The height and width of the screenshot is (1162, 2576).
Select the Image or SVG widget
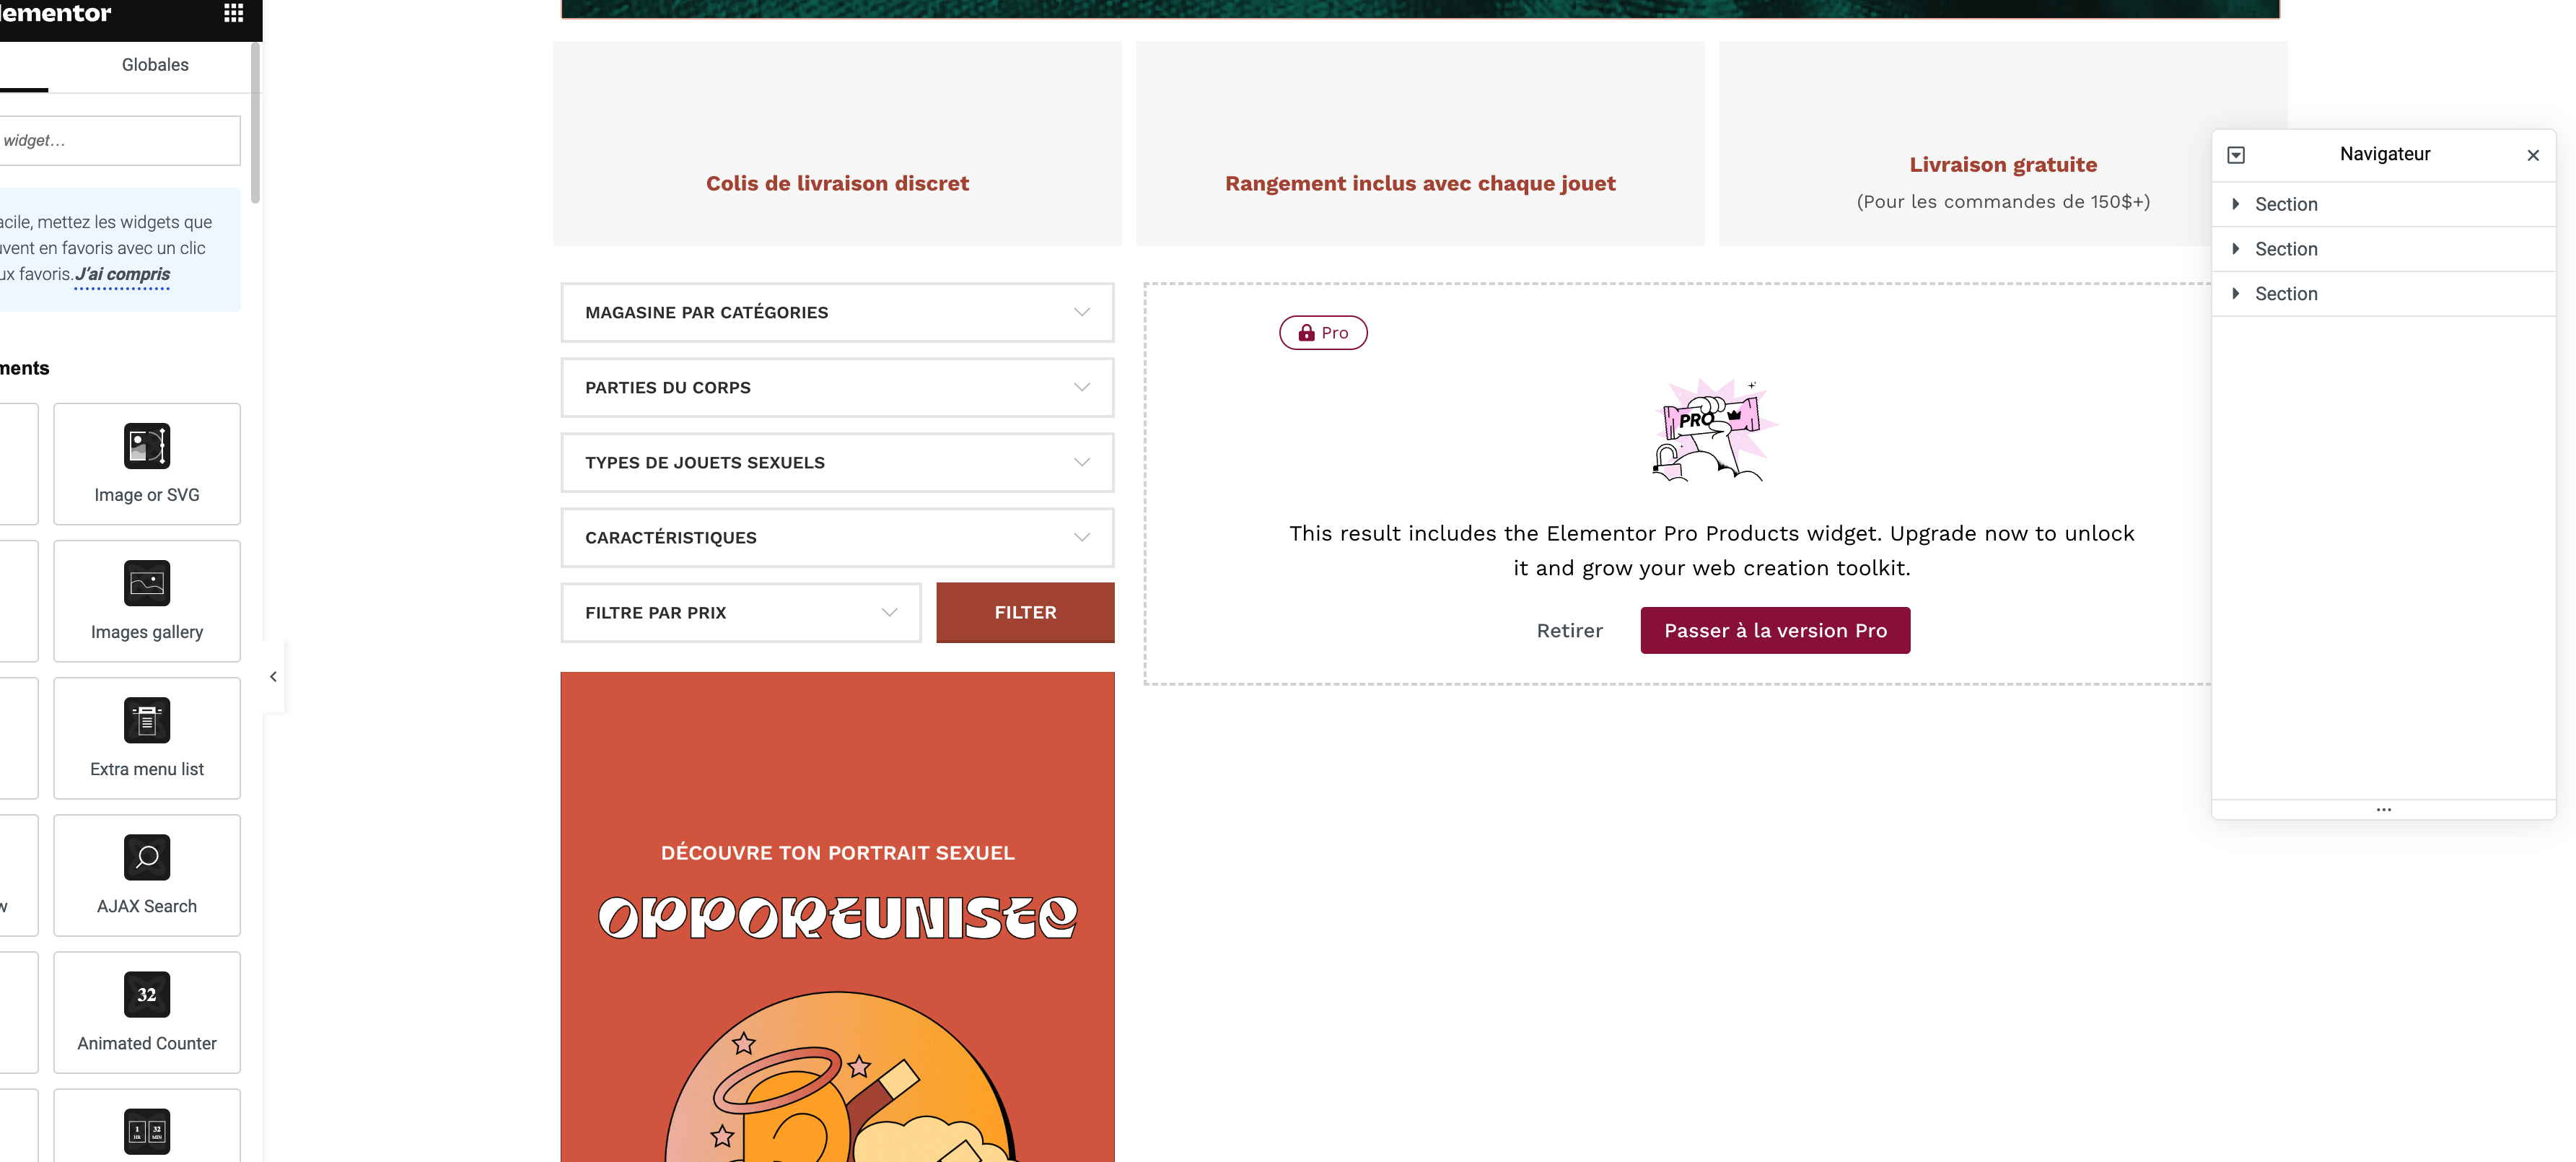coord(147,464)
